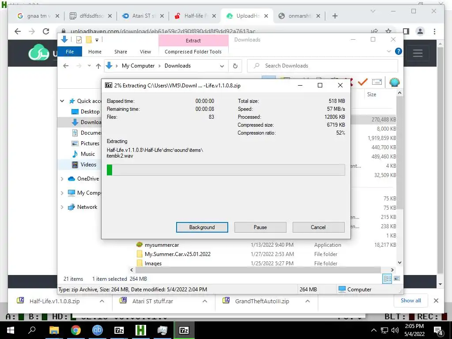The width and height of the screenshot is (452, 339).
Task: Open the recent locations dropdown arrow
Action: tap(89, 66)
